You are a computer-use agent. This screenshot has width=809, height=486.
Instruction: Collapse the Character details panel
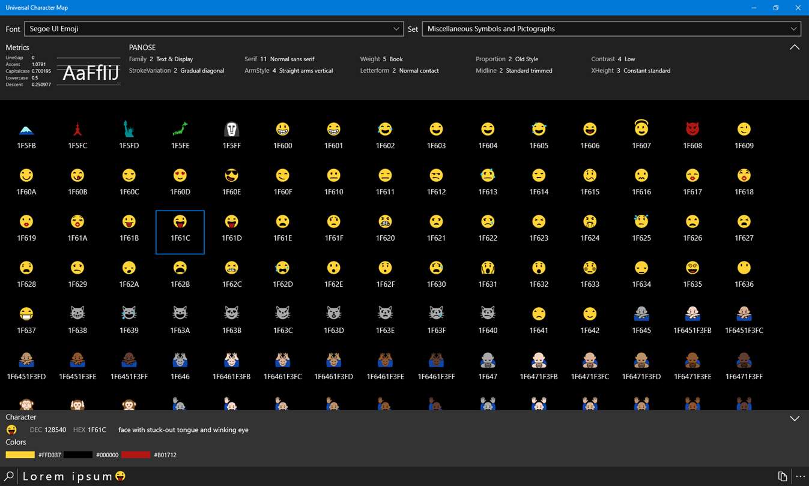(794, 418)
